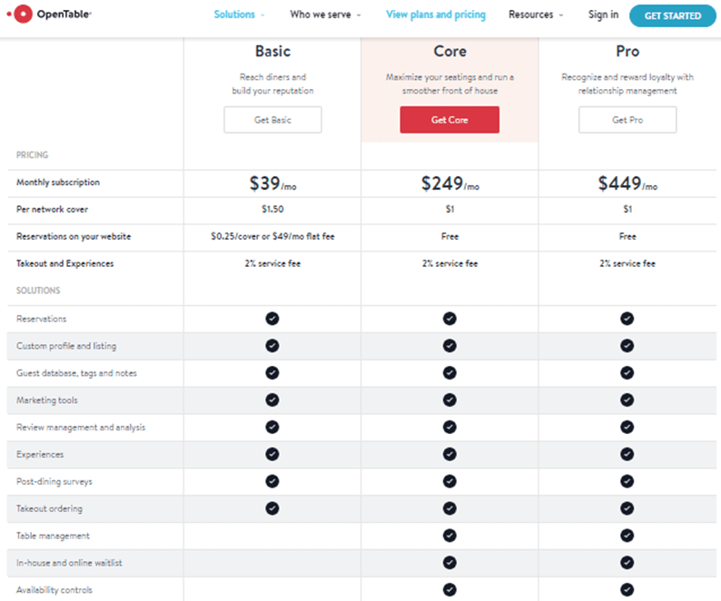Click Basic plan Post-dining surveys checkmark
The image size is (721, 601).
[x=272, y=481]
